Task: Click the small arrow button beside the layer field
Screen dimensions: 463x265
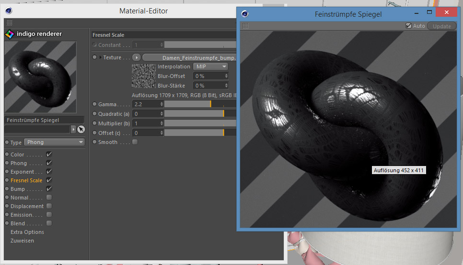Action: (73, 129)
